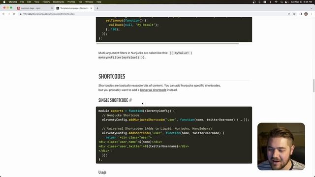Click the user_name div code line
The image size is (315, 177).
click(130, 142)
